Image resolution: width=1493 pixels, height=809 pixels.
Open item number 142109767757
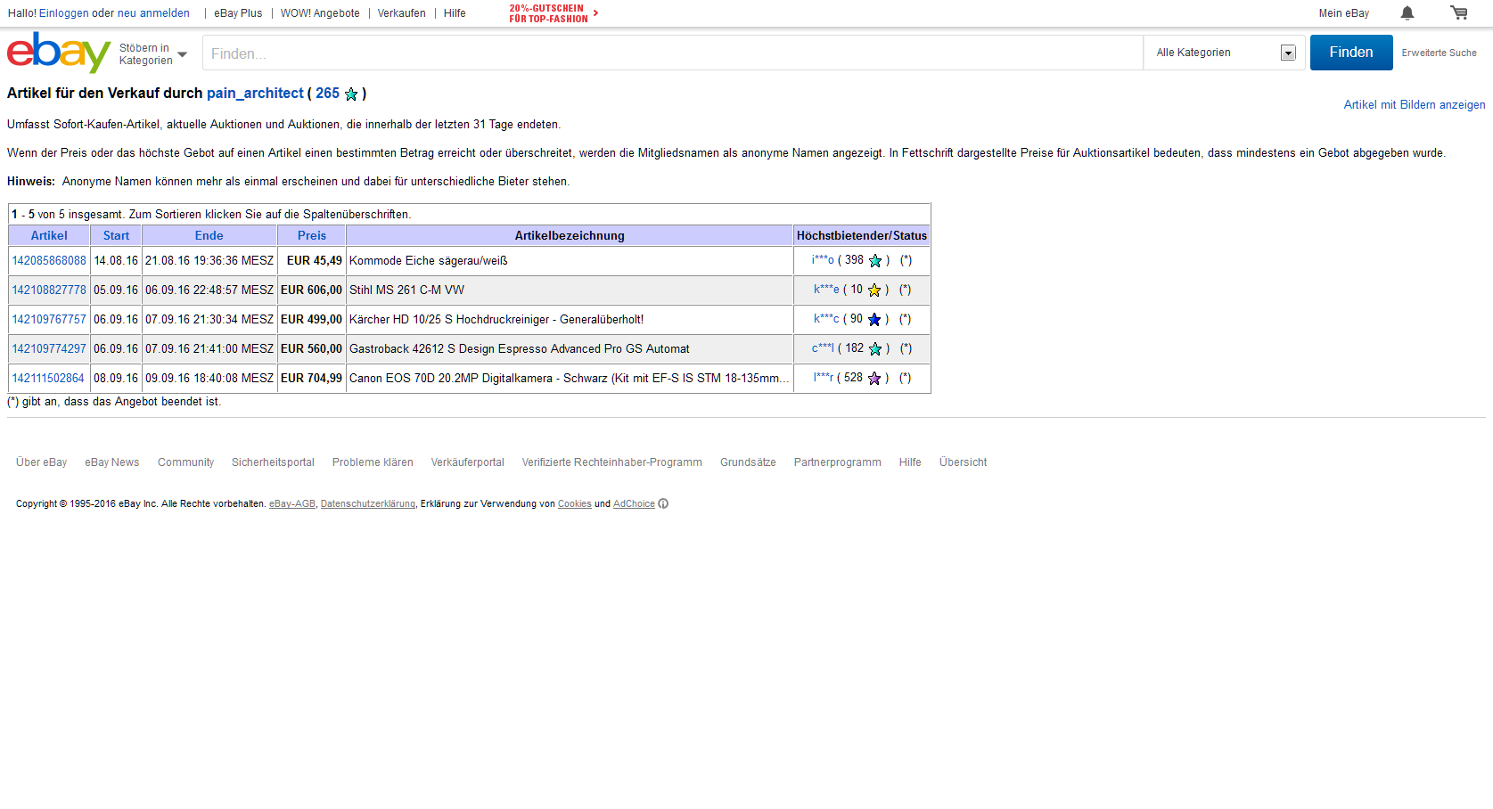tap(49, 320)
